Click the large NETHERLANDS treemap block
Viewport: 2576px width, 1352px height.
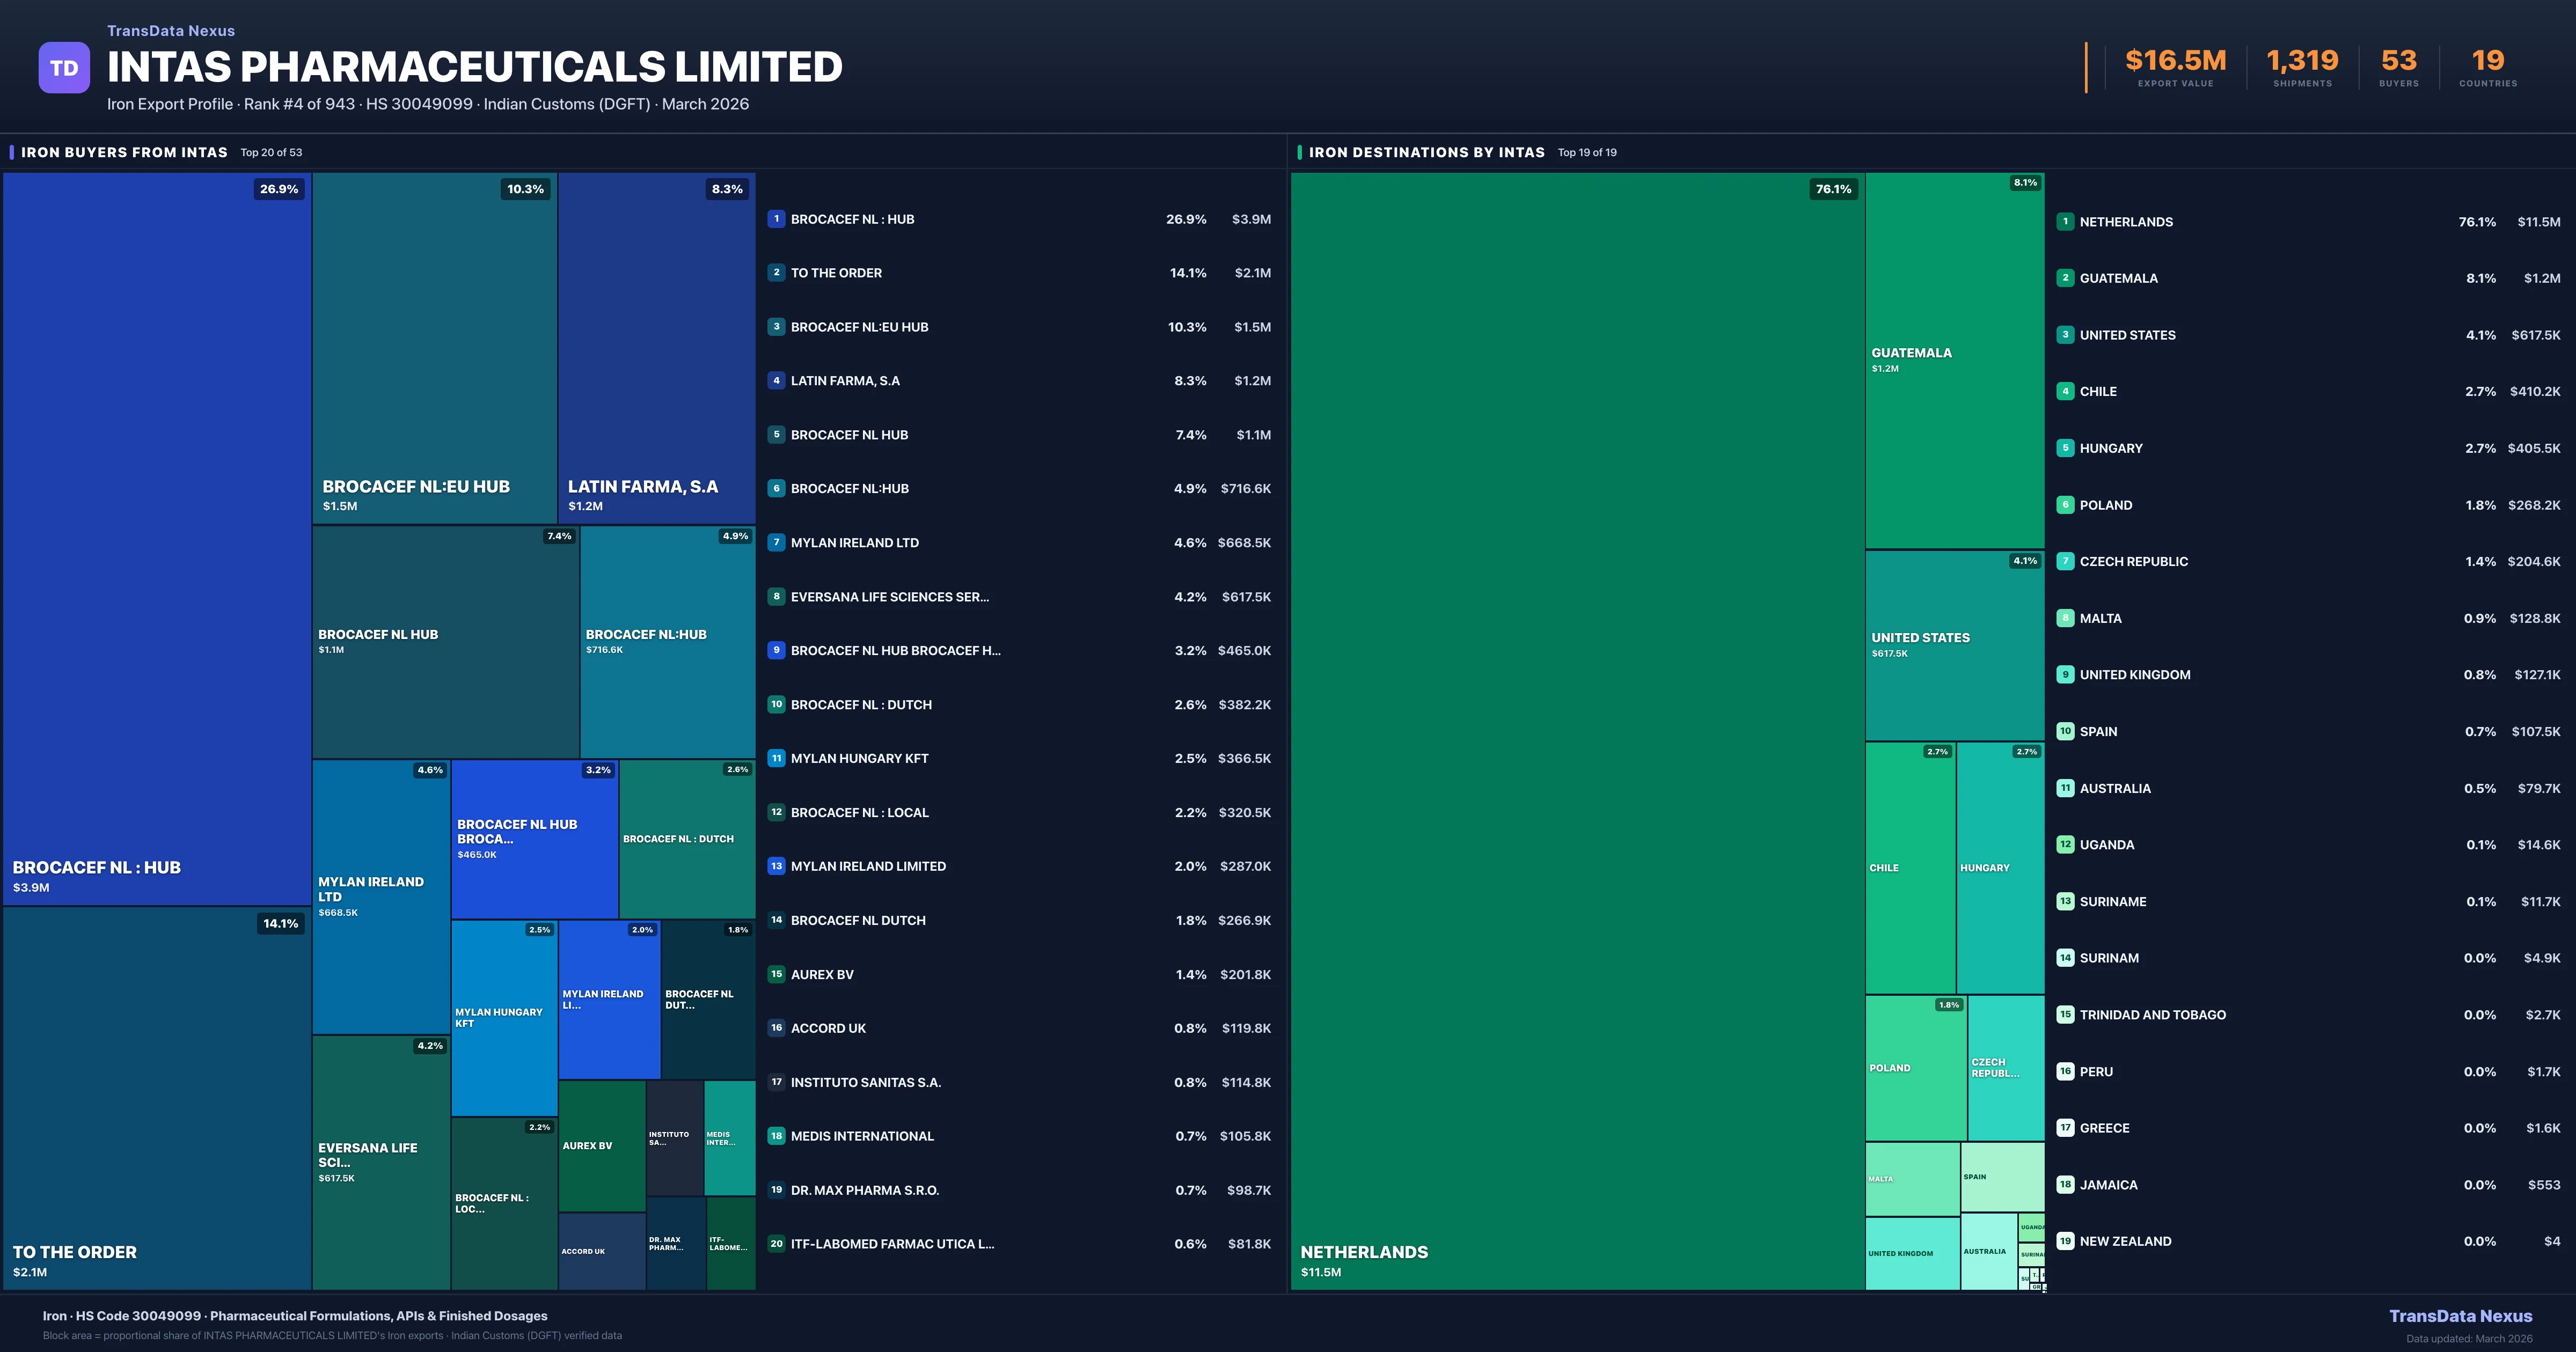point(1576,730)
